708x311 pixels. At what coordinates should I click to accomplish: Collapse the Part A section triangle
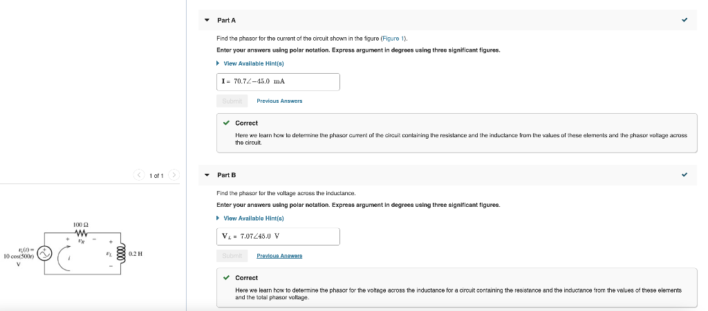tap(207, 21)
